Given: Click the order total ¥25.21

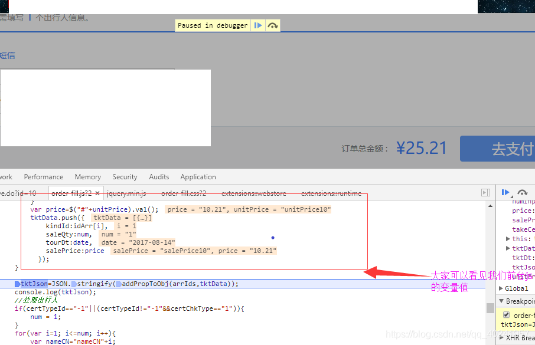Looking at the screenshot, I should click(x=422, y=148).
